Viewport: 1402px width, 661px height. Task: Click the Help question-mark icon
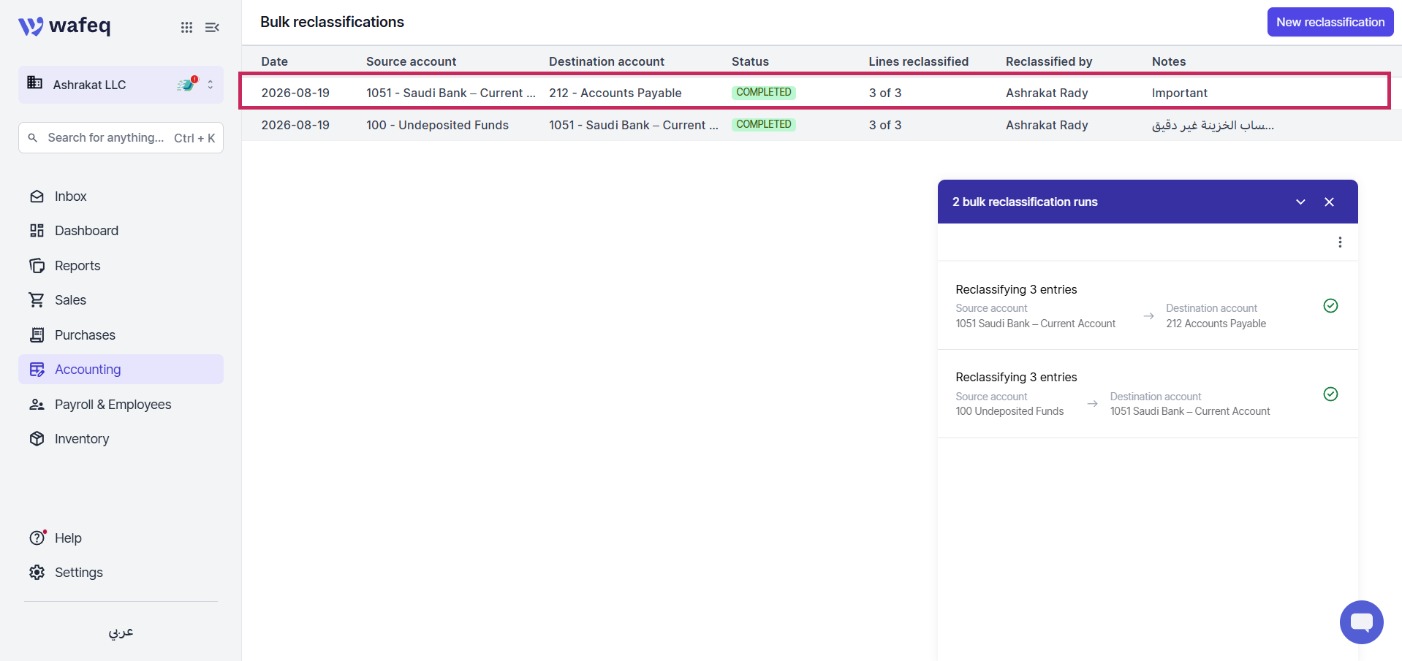point(37,538)
